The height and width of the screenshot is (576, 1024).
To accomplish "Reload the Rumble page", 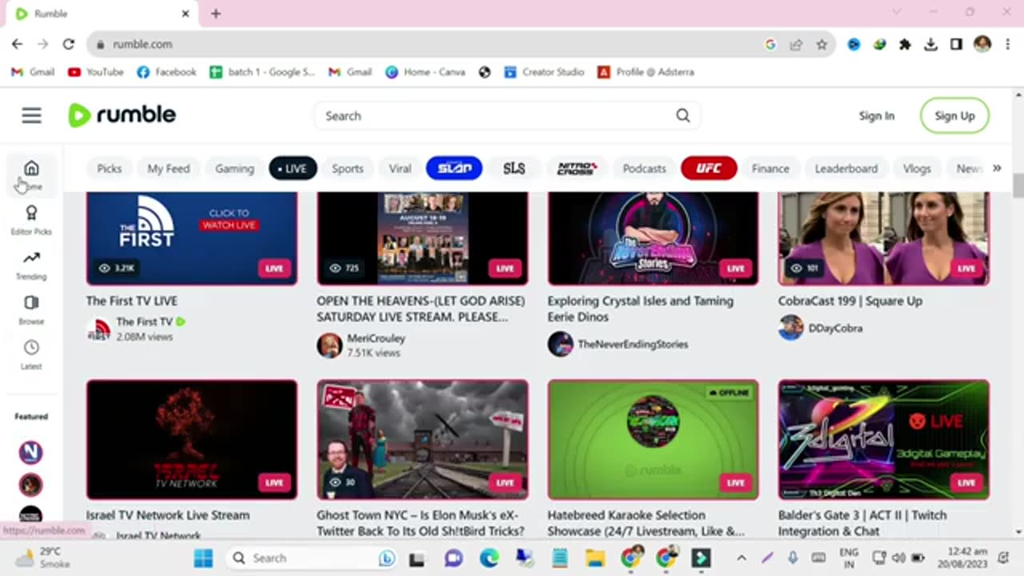I will coord(69,44).
